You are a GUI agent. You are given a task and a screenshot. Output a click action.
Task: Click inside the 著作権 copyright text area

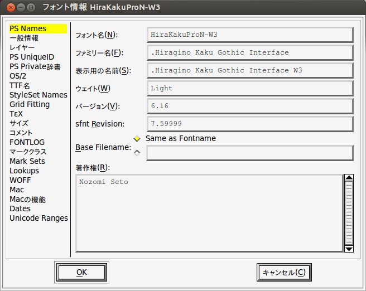[x=209, y=213]
